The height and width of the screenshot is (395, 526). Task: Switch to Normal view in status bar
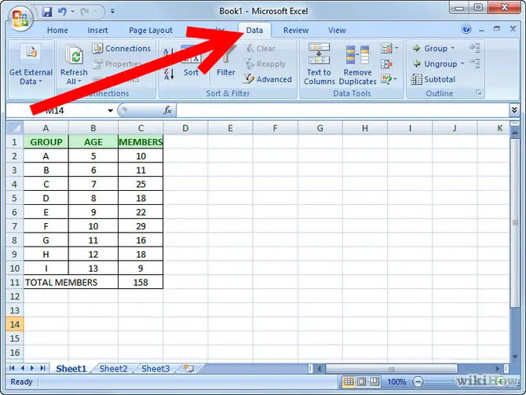click(x=349, y=382)
